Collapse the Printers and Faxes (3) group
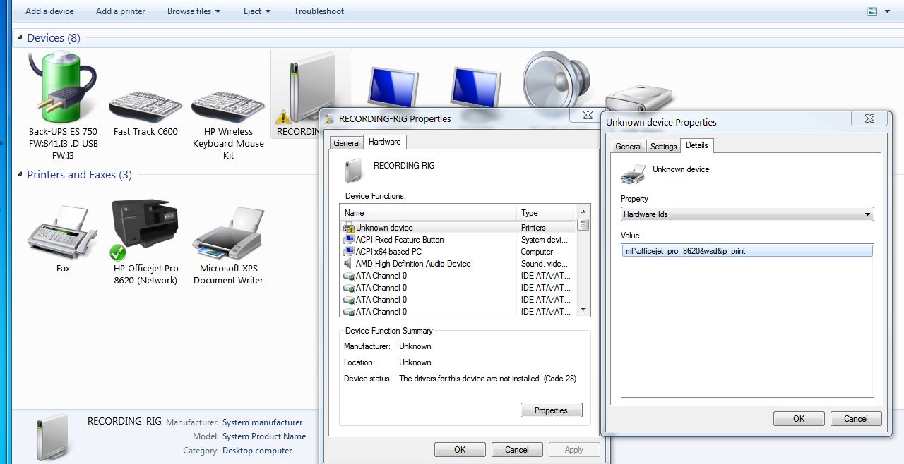This screenshot has width=904, height=464. pos(20,175)
